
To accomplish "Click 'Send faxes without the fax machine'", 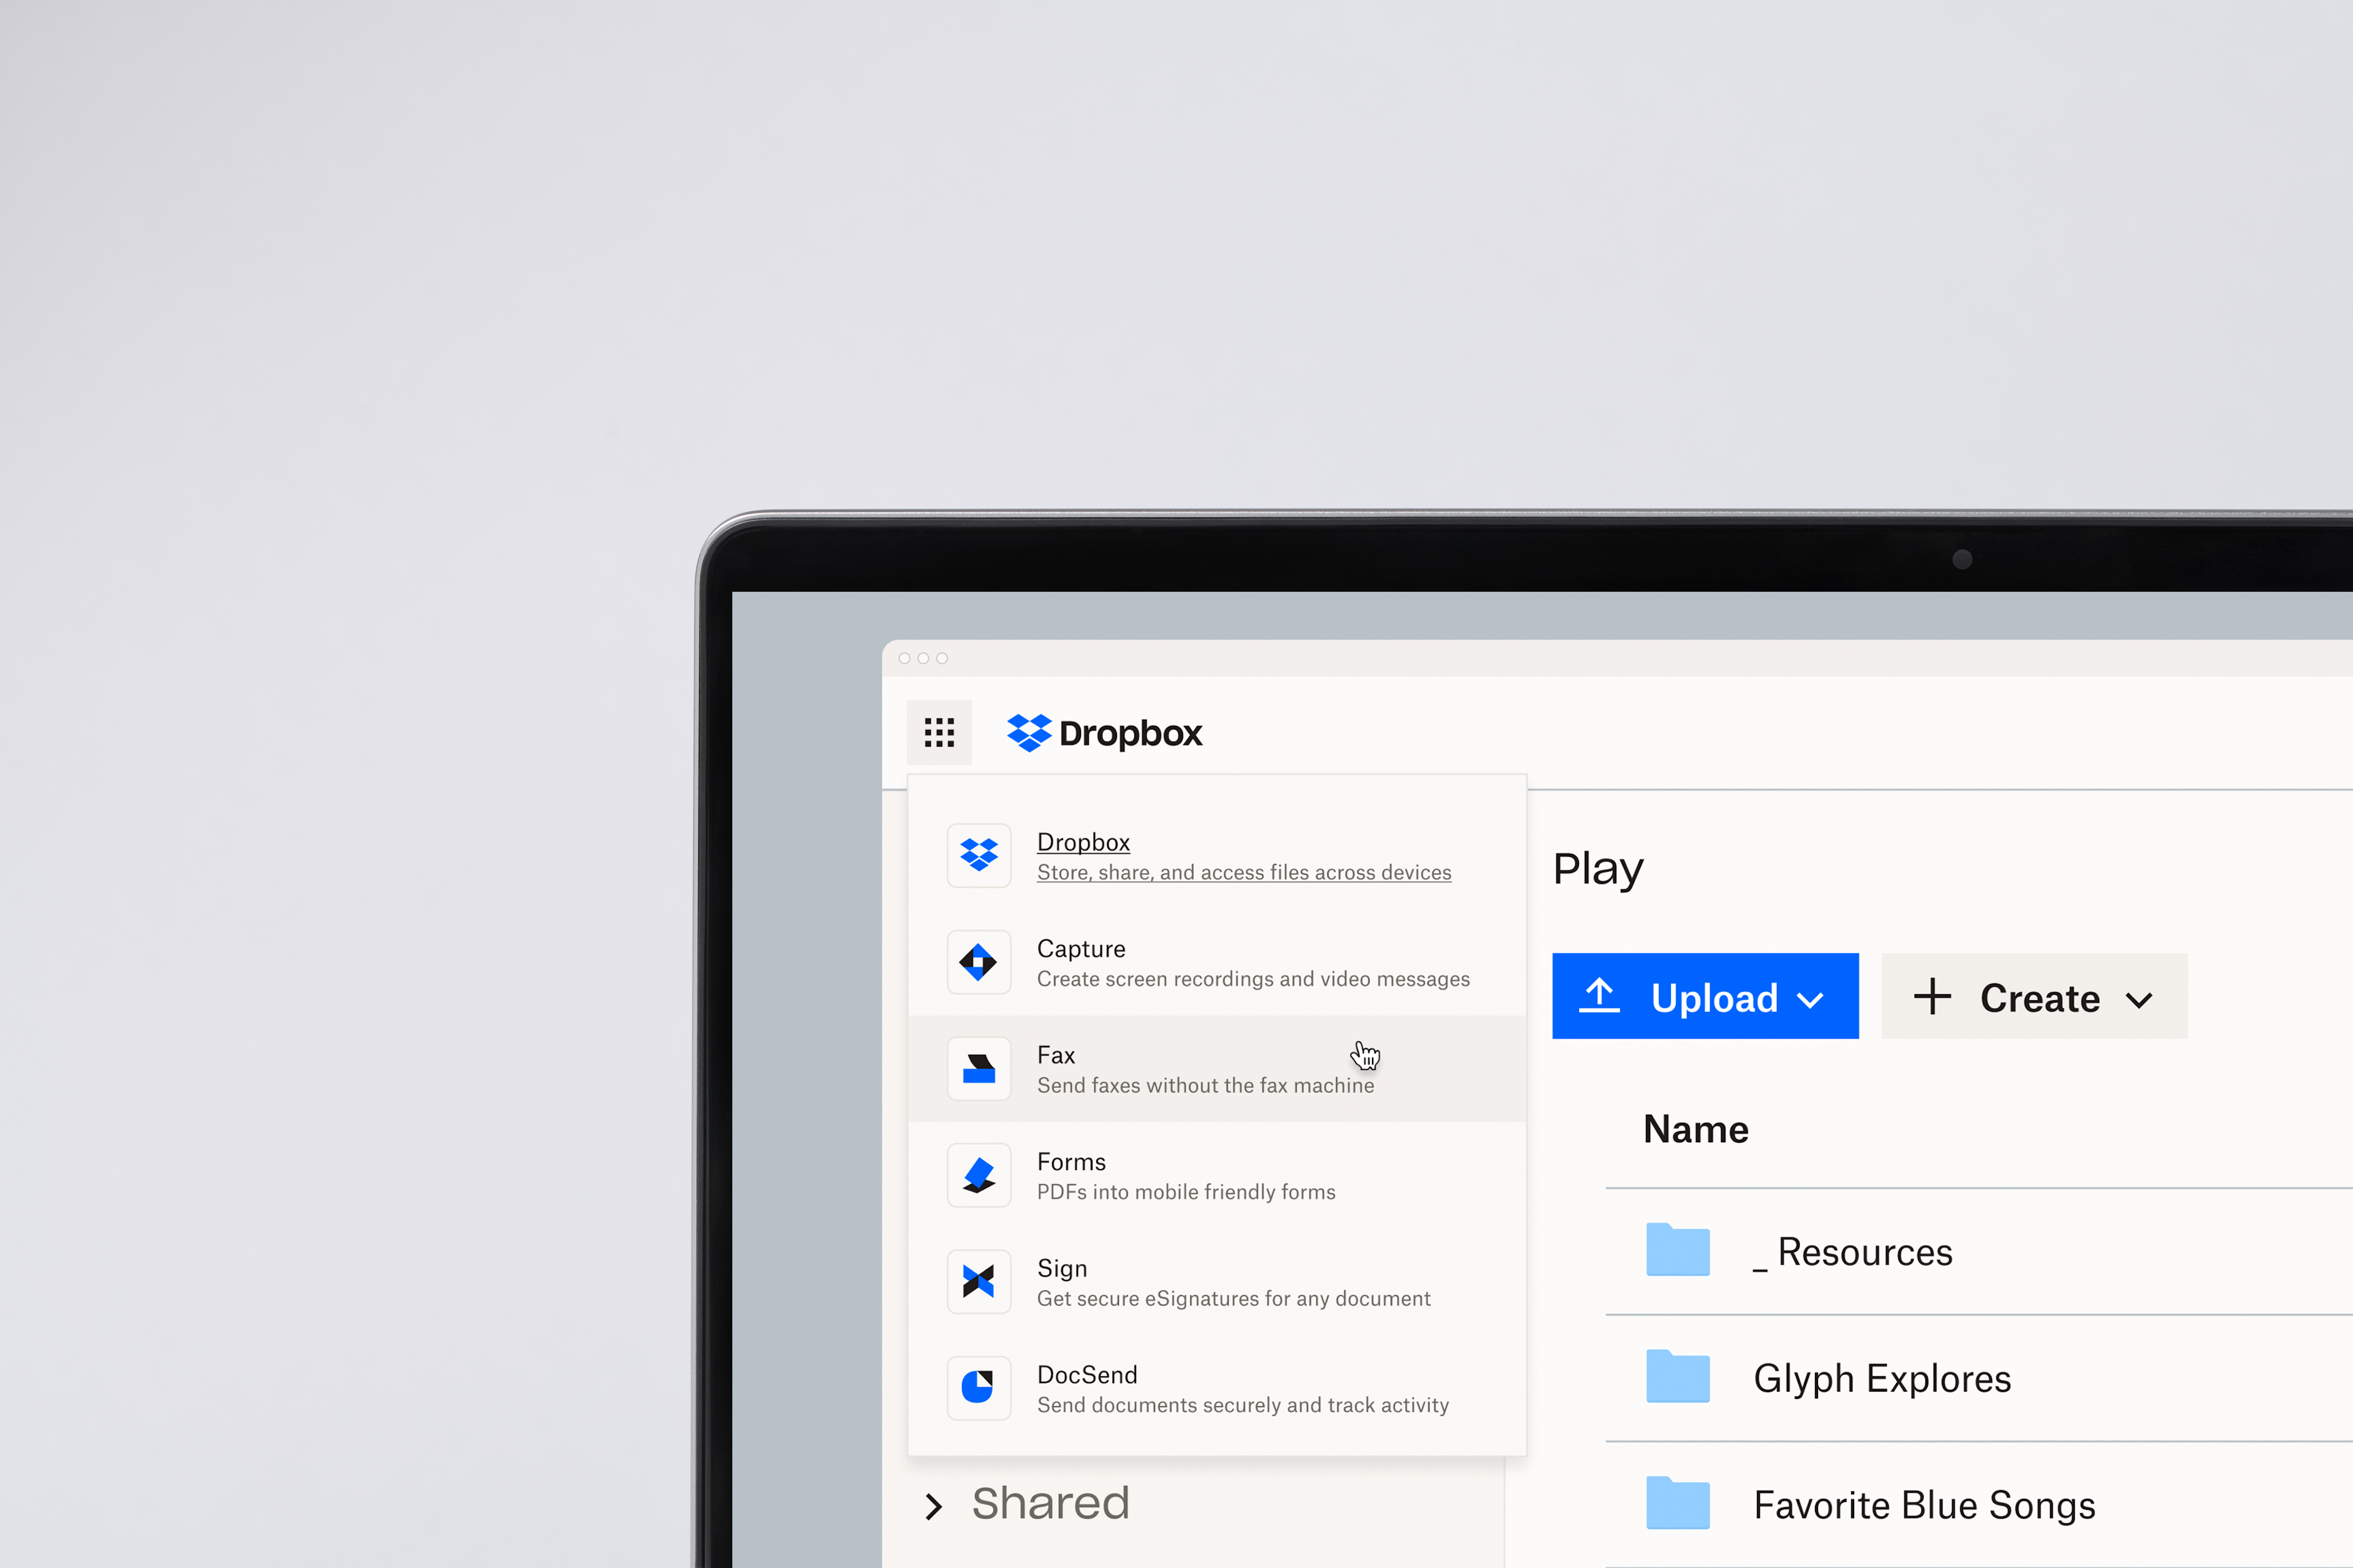I will [x=1205, y=1085].
